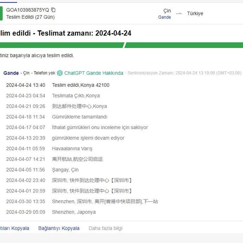Click the 2024-04-11 05:59 timestamp

26,149
